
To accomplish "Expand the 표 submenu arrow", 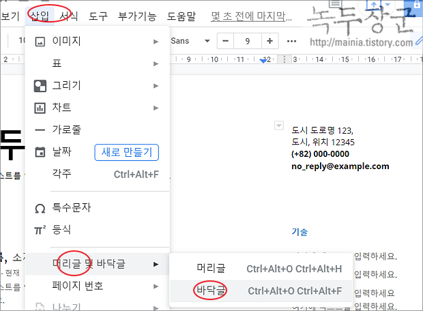I will click(x=156, y=63).
